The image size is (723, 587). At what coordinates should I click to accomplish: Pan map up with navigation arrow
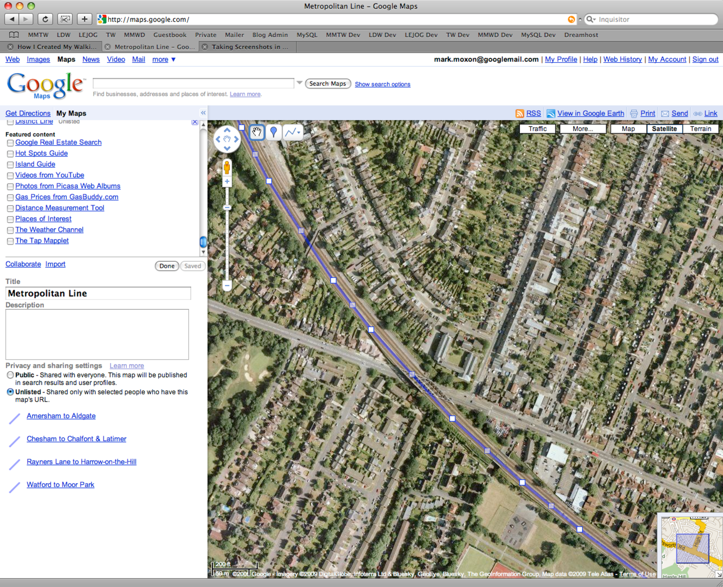click(x=227, y=130)
